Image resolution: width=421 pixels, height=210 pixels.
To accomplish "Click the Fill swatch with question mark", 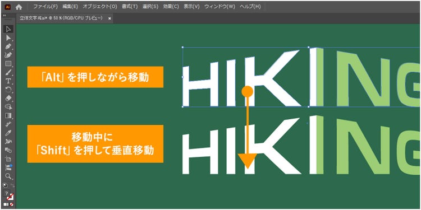I will point(7,193).
